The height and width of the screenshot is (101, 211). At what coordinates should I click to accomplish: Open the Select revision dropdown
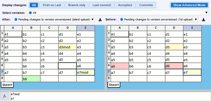(x=118, y=13)
